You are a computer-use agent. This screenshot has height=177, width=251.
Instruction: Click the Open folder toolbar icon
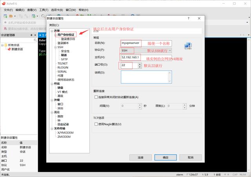click(11, 16)
